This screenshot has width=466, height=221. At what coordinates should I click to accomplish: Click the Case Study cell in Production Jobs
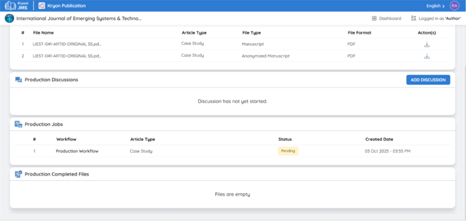[x=141, y=151]
